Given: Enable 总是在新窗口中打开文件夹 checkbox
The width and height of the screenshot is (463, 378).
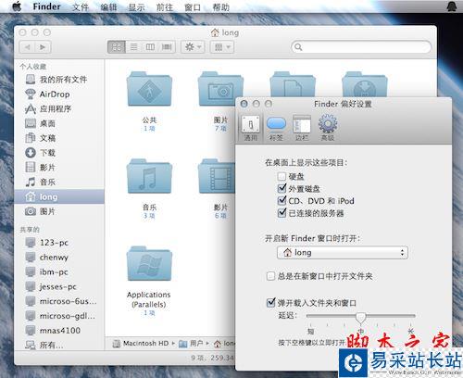Looking at the screenshot, I should [270, 276].
